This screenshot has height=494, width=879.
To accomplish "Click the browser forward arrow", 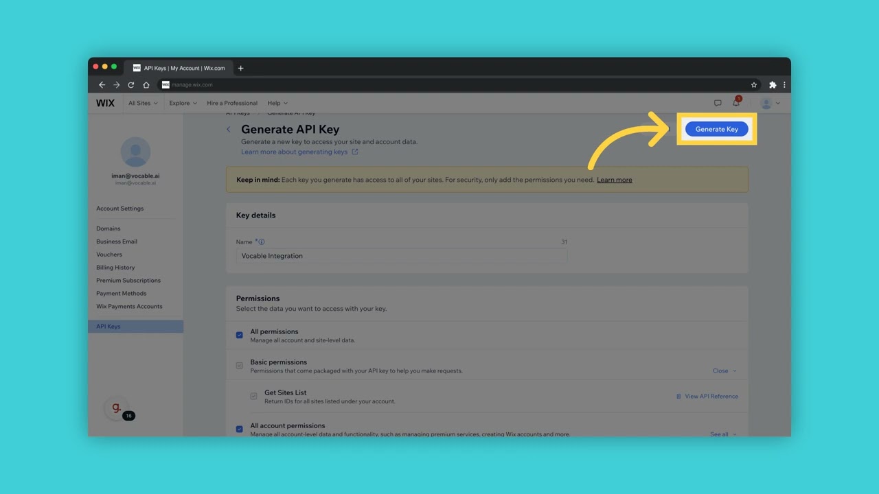I will click(x=116, y=85).
